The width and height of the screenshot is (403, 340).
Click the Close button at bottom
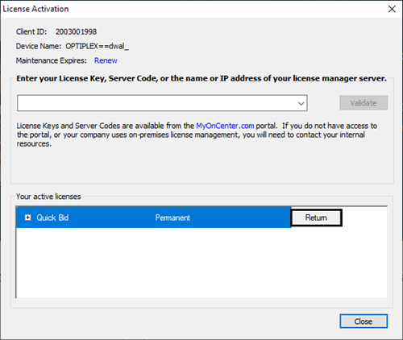click(x=364, y=321)
